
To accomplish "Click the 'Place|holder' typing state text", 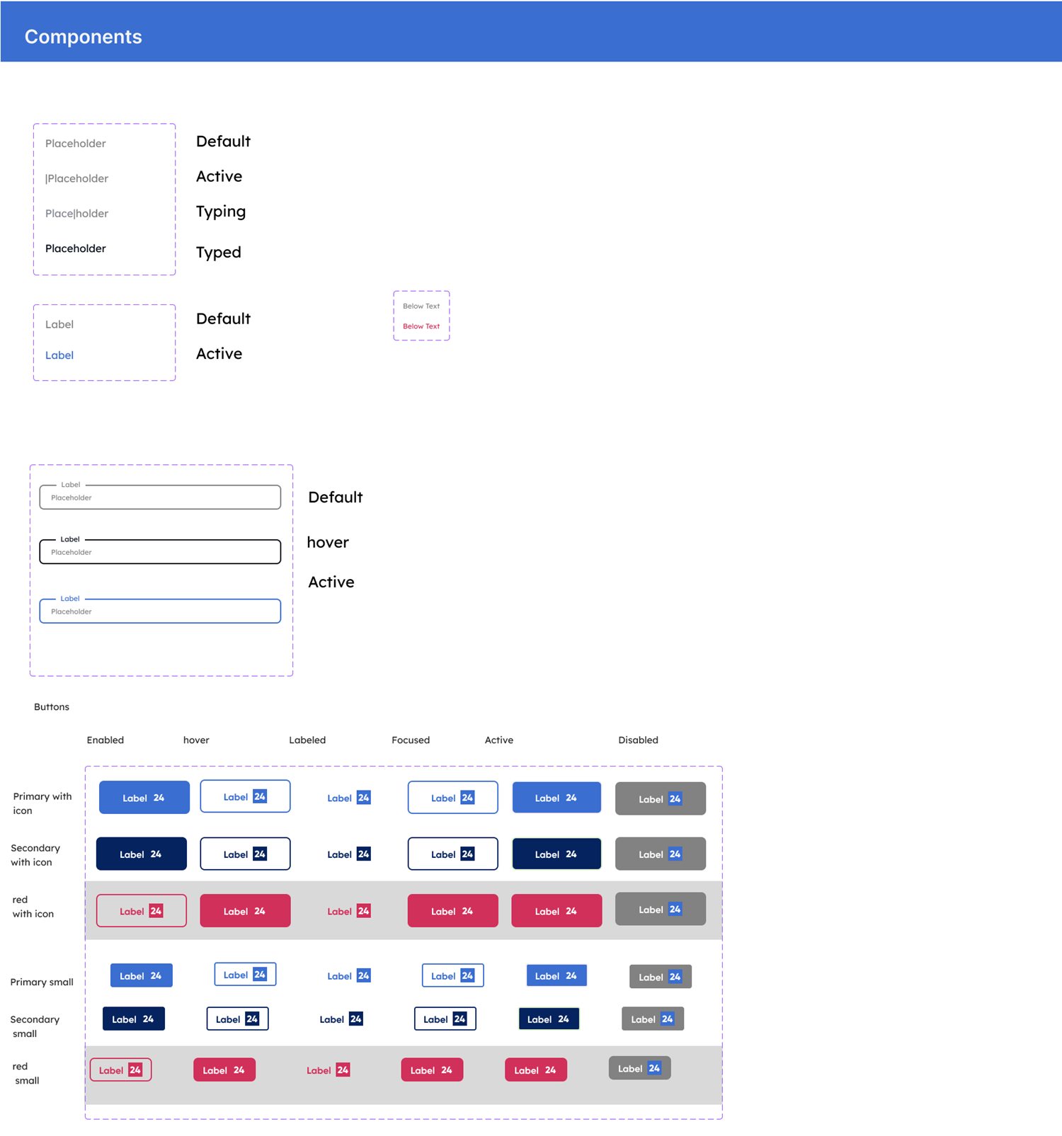I will (x=76, y=213).
